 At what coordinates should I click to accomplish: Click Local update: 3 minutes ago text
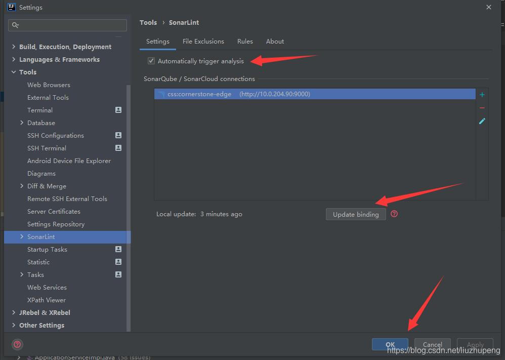(199, 214)
